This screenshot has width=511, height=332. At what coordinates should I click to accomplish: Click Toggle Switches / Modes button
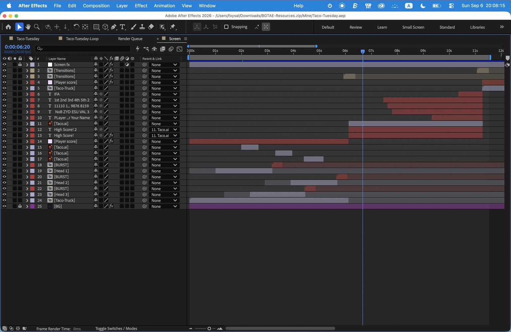(116, 329)
